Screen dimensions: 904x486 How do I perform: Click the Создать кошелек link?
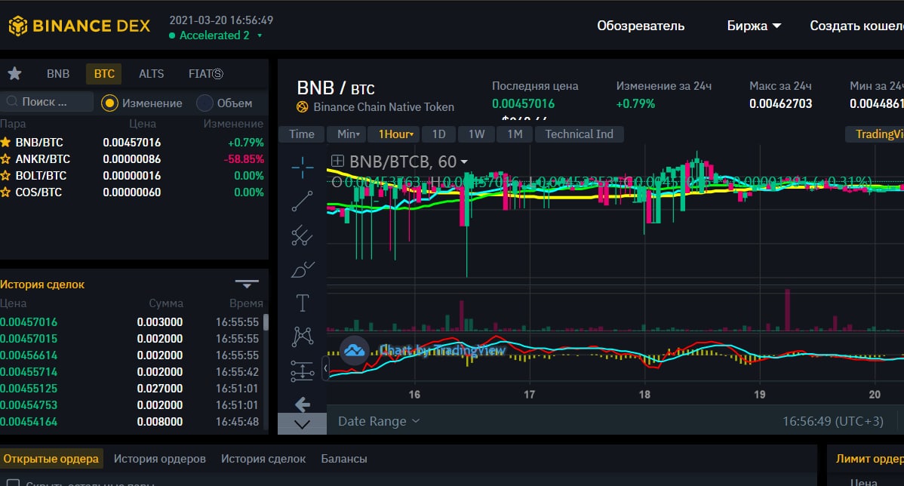[x=856, y=26]
